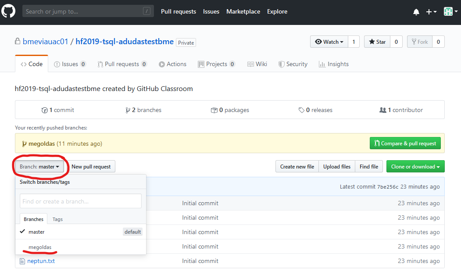Click the branch icon beside 2 branches

(x=128, y=110)
